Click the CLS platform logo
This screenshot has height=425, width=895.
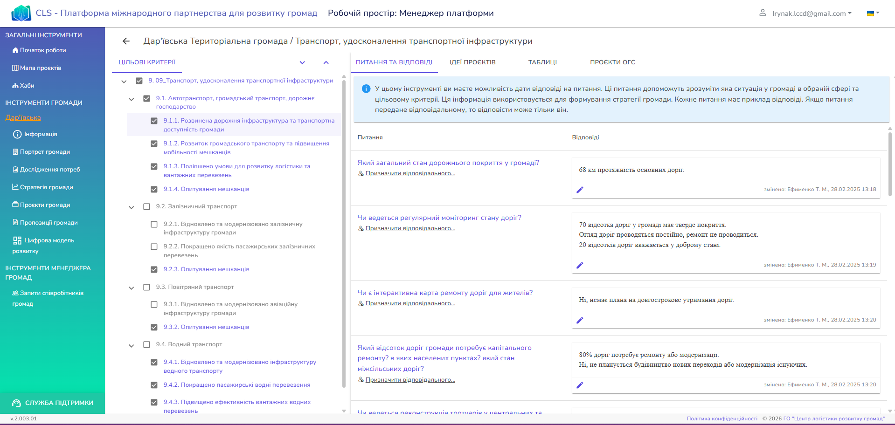(x=21, y=13)
